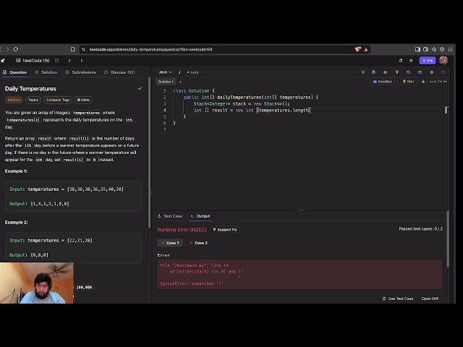This screenshot has height=347, width=463.
Task: Switch to the Solution tab
Action: [x=46, y=72]
